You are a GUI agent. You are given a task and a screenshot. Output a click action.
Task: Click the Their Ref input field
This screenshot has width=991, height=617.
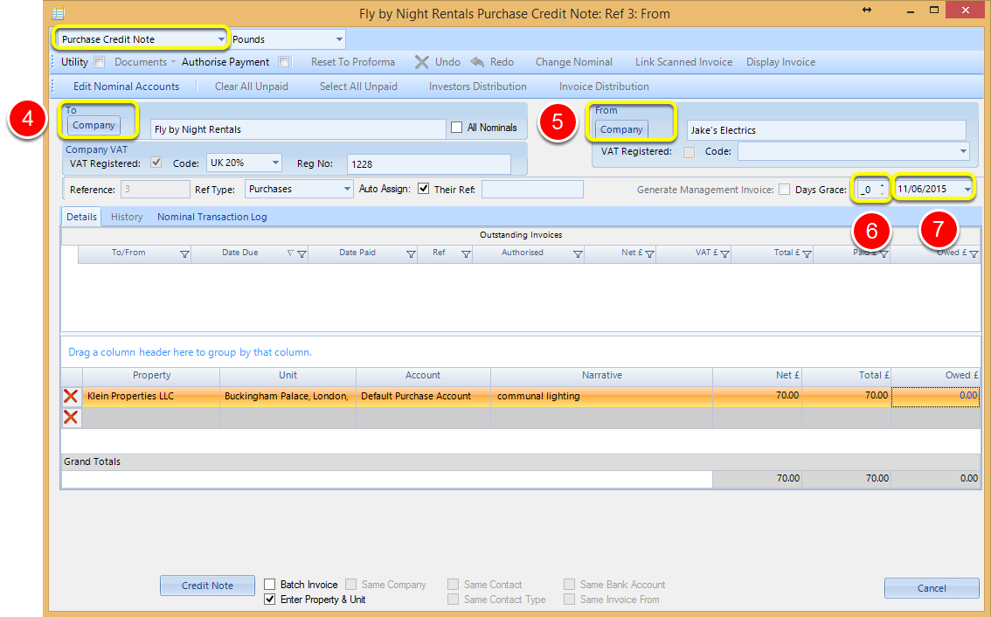[x=532, y=189]
